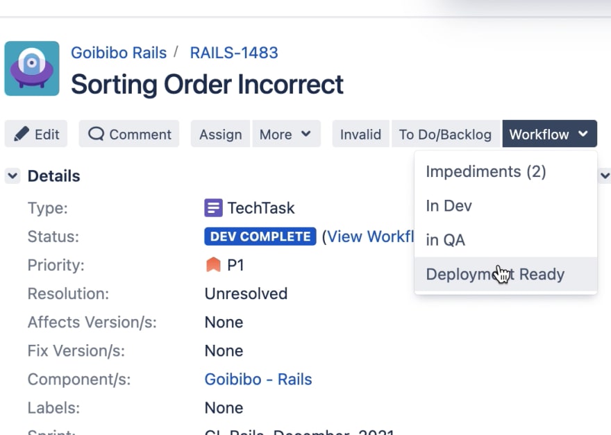The width and height of the screenshot is (611, 435).
Task: Click the TechTask type value text
Action: click(x=261, y=208)
